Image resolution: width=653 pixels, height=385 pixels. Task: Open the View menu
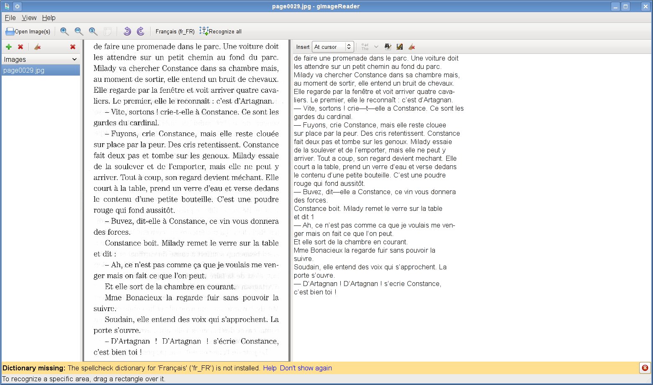[x=29, y=18]
